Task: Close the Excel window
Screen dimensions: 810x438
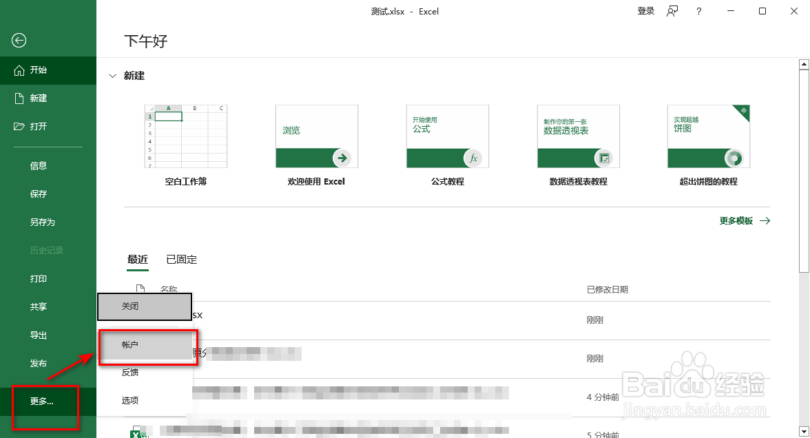Action: tap(794, 11)
